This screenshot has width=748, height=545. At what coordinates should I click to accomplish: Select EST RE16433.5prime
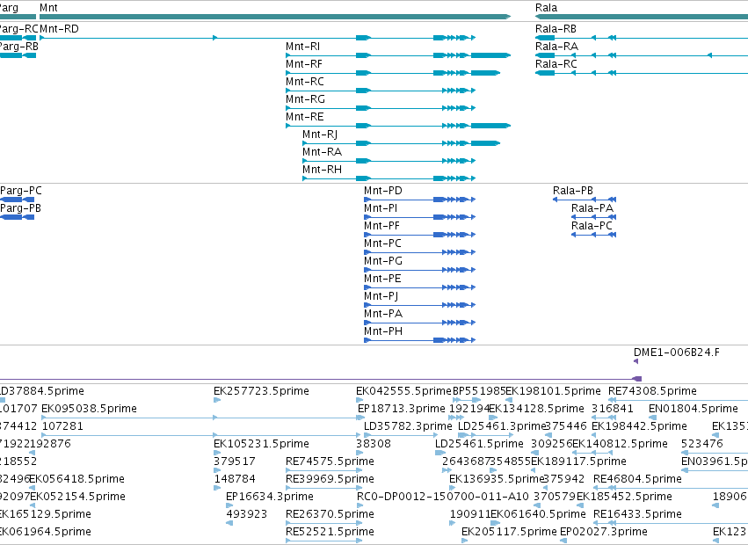click(x=637, y=514)
